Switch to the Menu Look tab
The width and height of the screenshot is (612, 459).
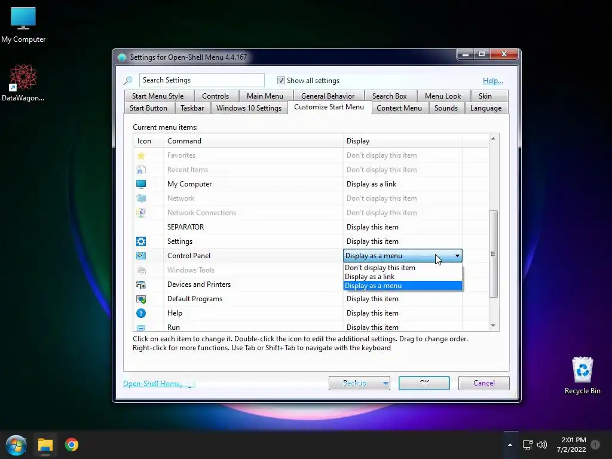[x=443, y=96]
